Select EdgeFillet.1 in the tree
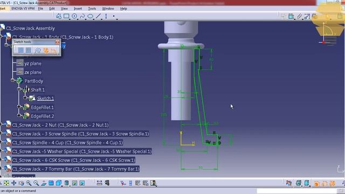345x194 pixels. coord(42,107)
